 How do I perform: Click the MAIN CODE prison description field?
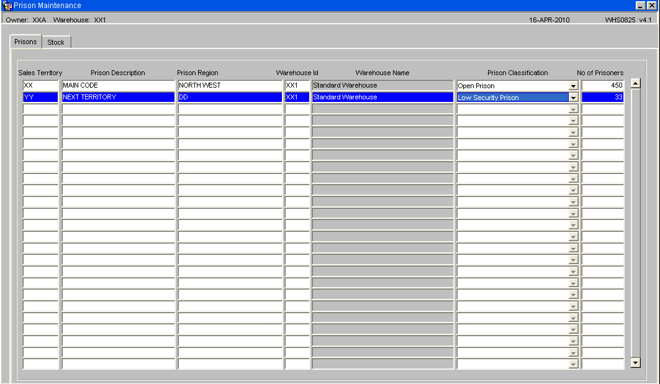coord(118,86)
